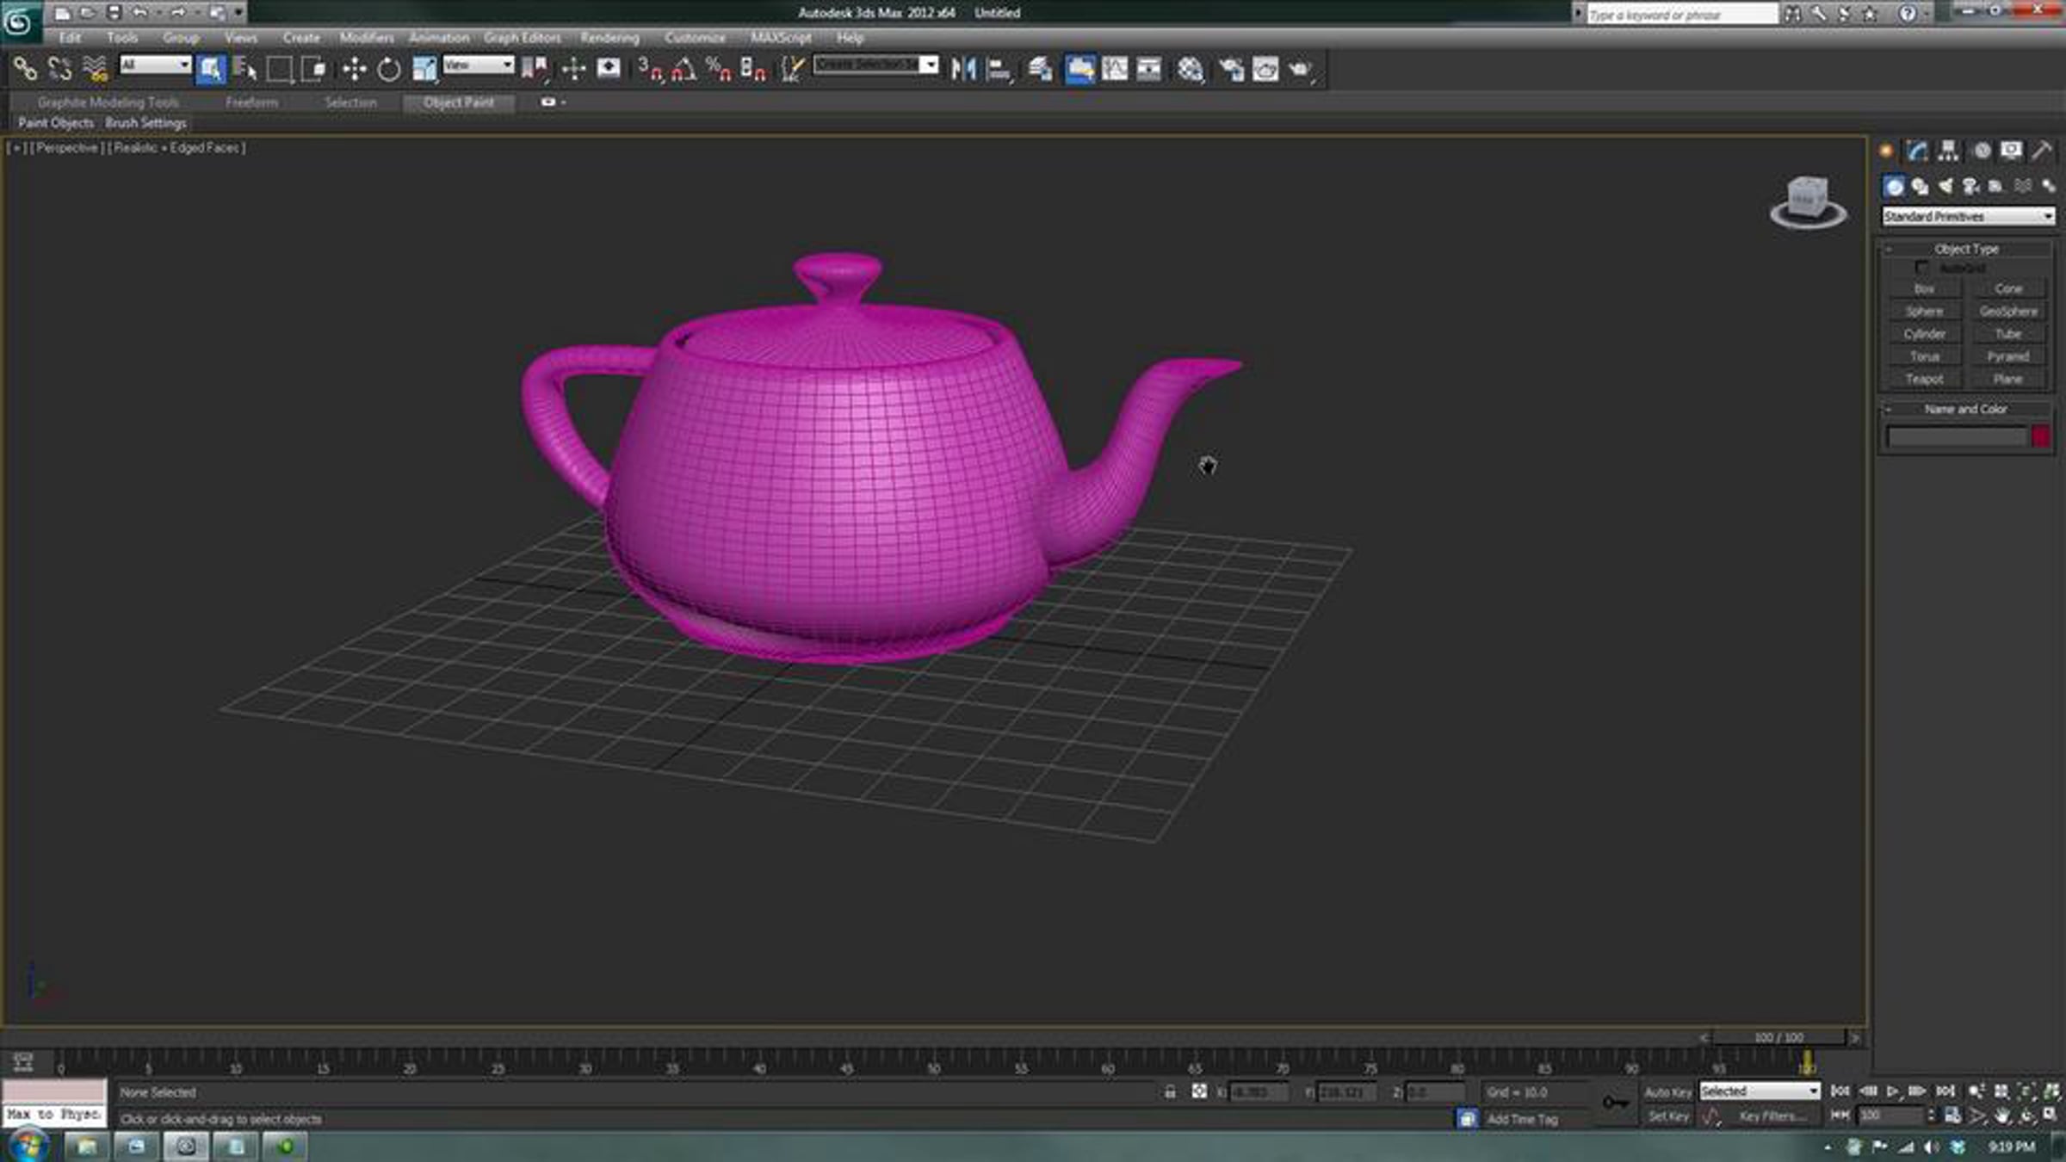This screenshot has width=2066, height=1162.
Task: Click the red object color swatch
Action: coord(2040,436)
